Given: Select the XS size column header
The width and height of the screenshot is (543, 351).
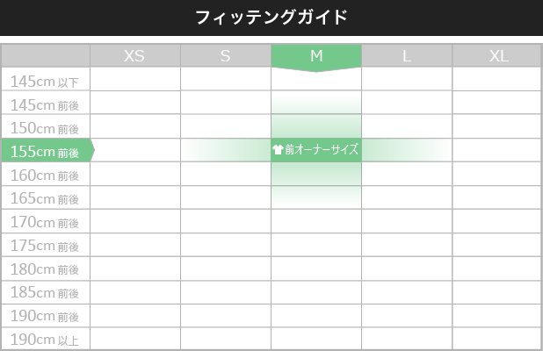Looking at the screenshot, I should pos(135,55).
